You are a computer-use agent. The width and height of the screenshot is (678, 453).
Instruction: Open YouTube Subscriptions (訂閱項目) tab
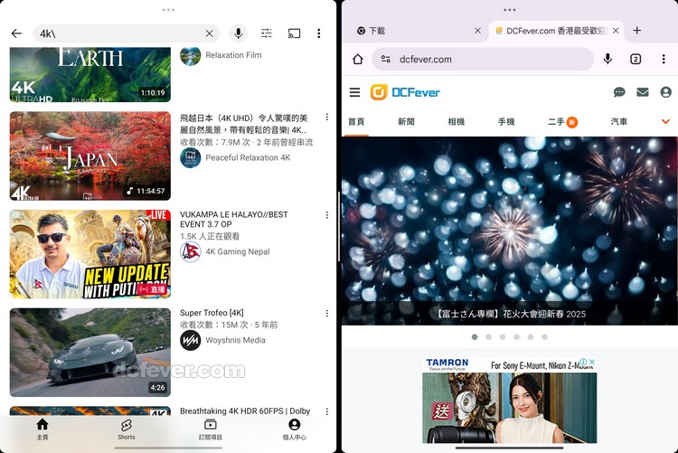210,429
